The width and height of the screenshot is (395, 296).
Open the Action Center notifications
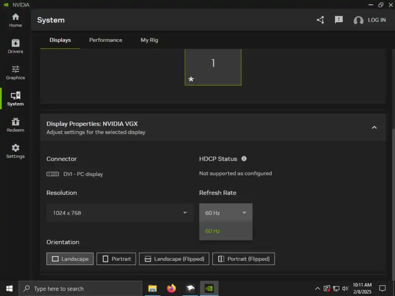point(382,288)
